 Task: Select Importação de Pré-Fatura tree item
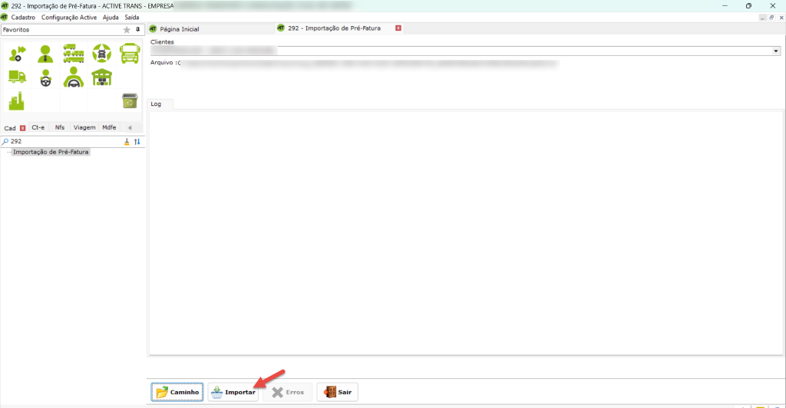51,152
